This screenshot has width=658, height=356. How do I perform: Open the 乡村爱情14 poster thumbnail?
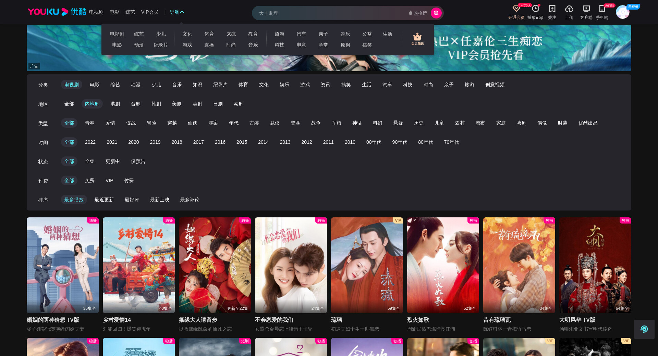coord(139,265)
